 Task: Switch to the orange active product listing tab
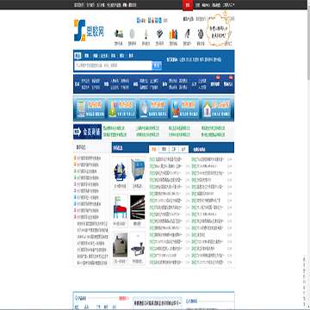154,149
